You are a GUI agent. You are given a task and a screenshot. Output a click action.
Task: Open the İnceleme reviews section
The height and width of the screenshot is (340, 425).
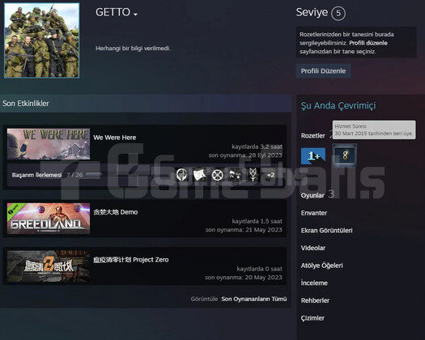coord(314,283)
